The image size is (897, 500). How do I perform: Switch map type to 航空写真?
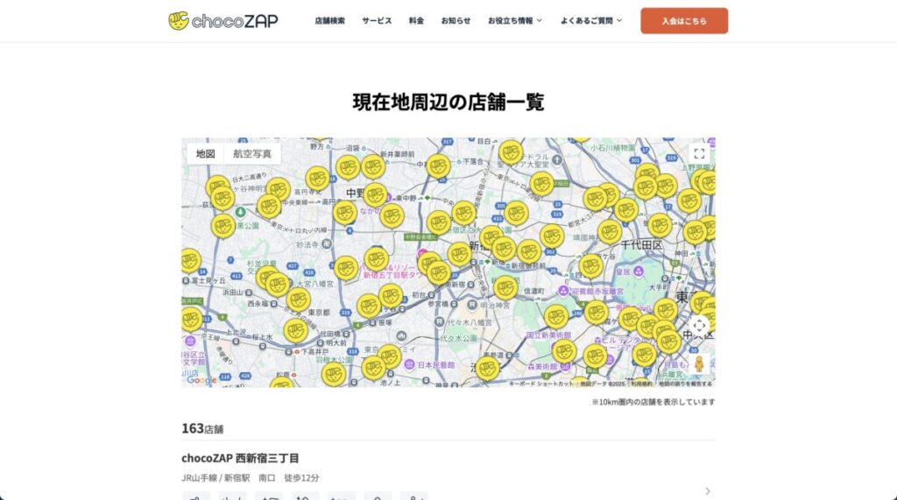[x=252, y=153]
